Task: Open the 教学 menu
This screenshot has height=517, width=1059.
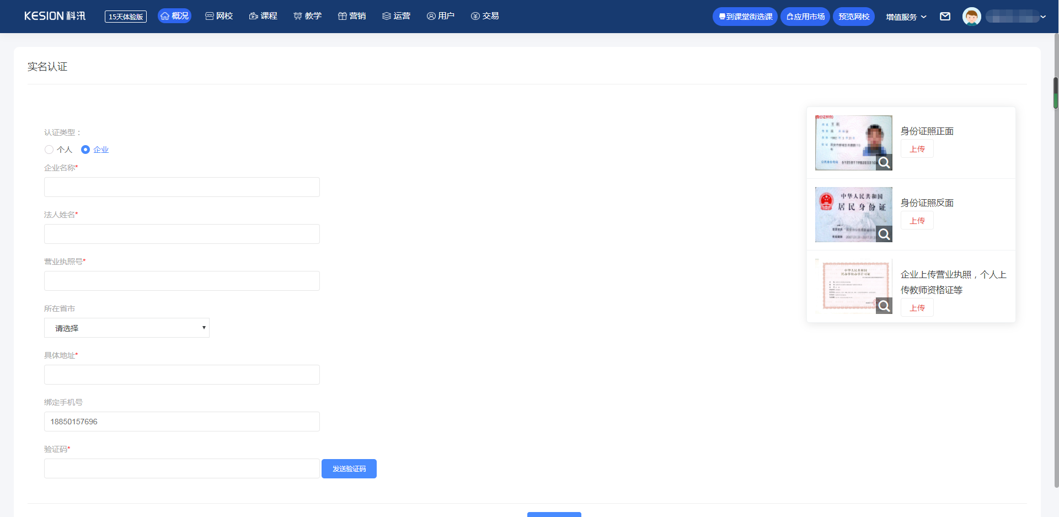Action: pos(307,16)
